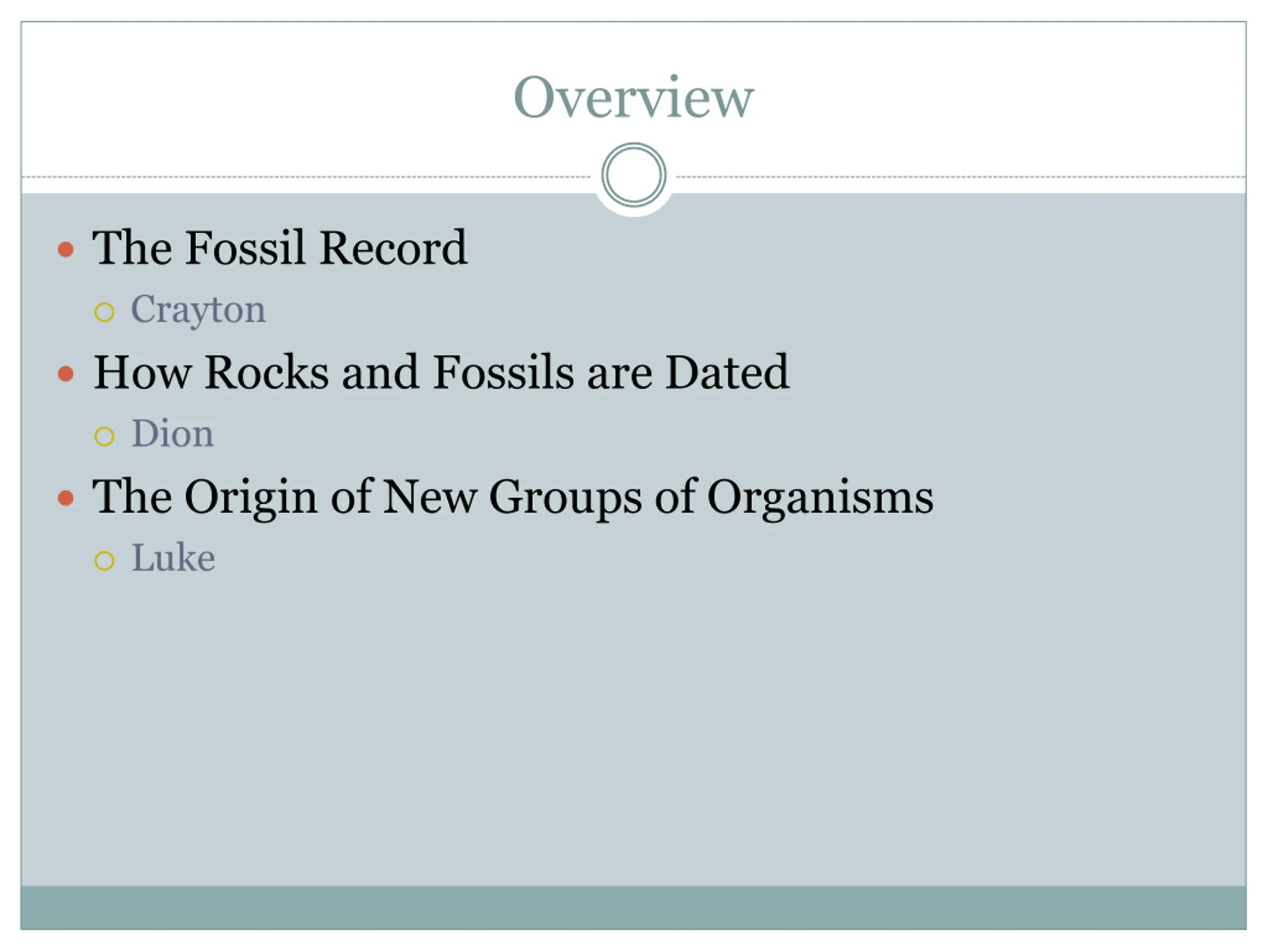Click the yellow ring bullet beside Luke

click(x=105, y=561)
